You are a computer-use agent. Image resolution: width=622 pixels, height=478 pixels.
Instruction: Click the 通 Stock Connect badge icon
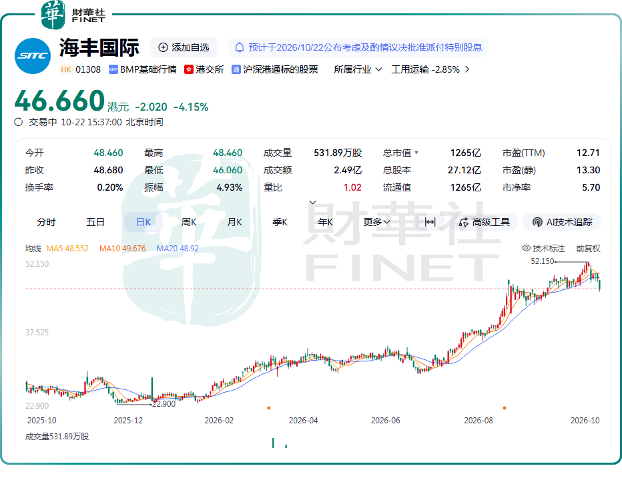(x=236, y=69)
